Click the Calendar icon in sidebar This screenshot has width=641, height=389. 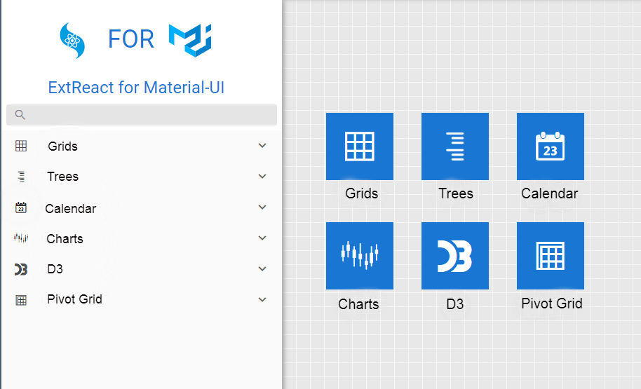point(21,207)
